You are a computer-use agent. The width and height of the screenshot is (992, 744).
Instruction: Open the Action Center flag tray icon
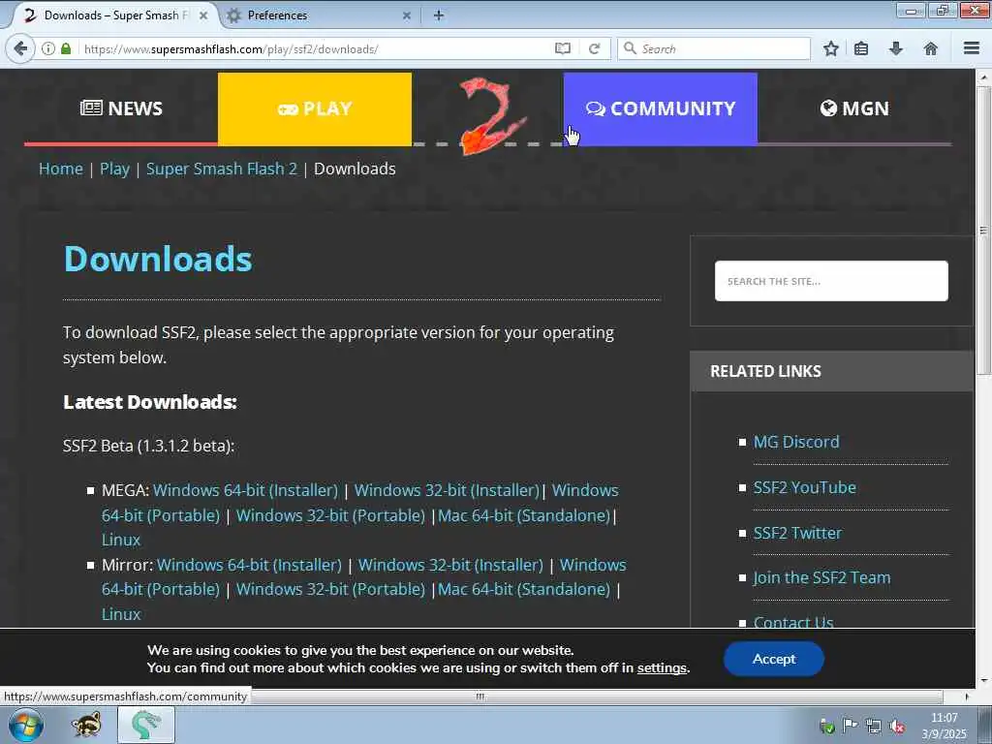[x=850, y=726]
